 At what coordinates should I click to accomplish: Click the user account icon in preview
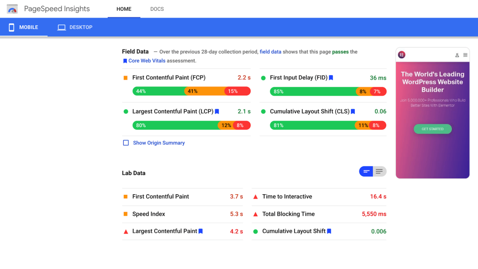(x=457, y=55)
